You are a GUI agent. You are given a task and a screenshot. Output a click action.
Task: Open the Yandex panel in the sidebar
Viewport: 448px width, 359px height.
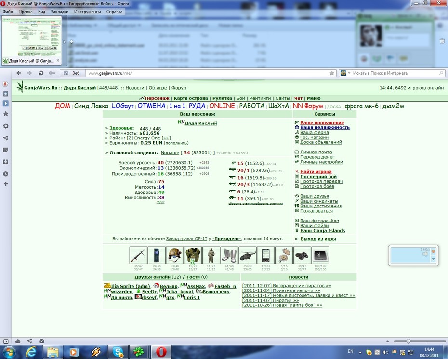point(5,84)
